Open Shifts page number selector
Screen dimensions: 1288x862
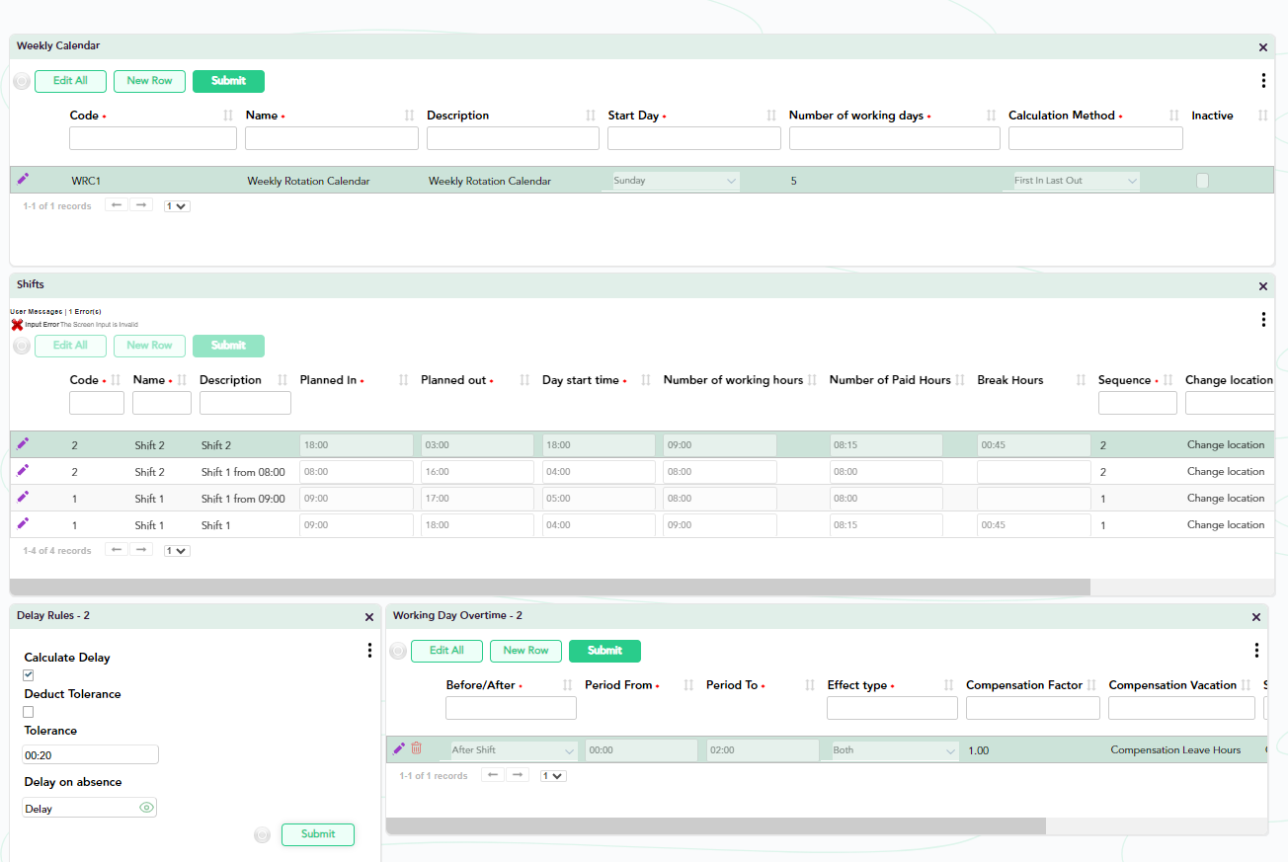(177, 551)
